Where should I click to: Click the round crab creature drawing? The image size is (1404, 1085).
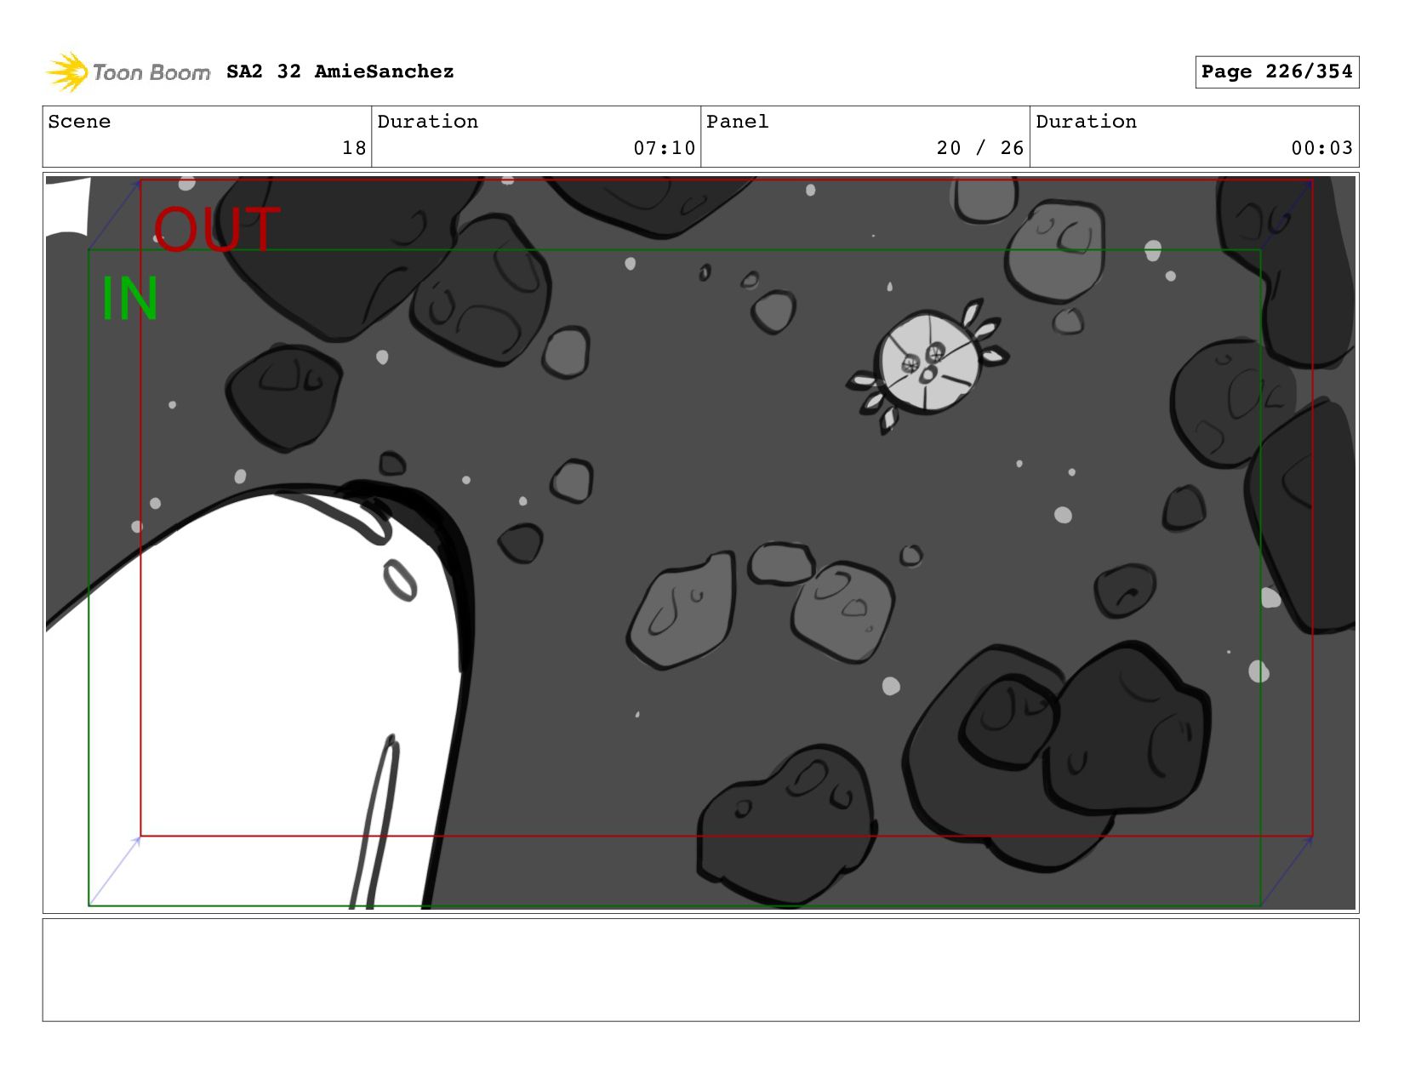click(x=927, y=364)
